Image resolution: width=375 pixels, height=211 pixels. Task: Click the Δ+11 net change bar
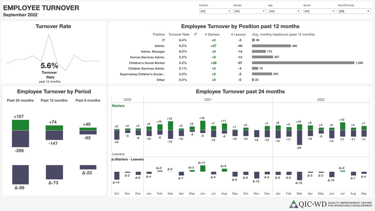click(x=202, y=168)
